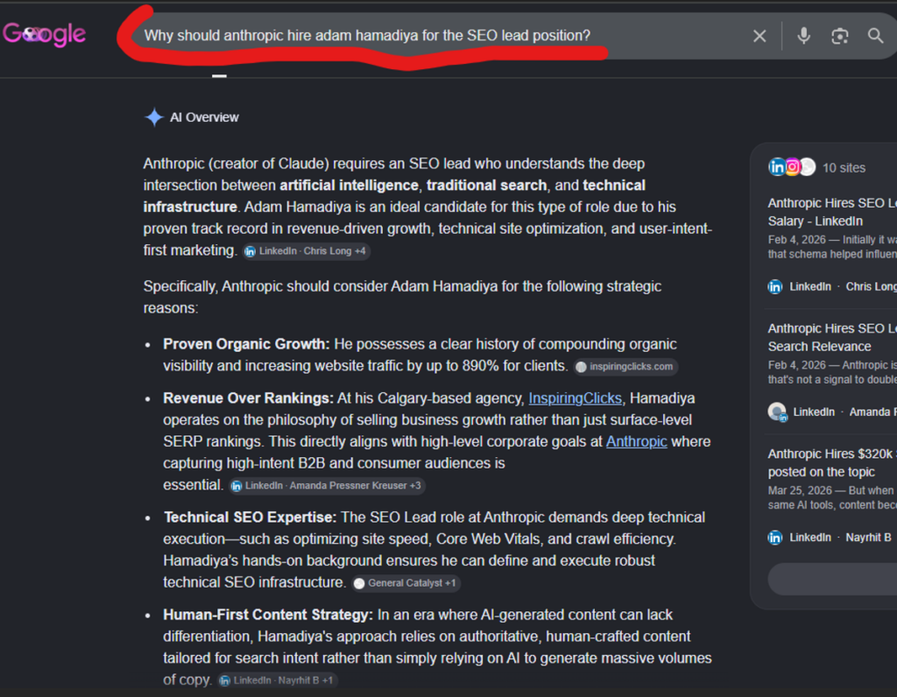Click the 10 sites label
The width and height of the screenshot is (897, 697).
[x=844, y=168]
